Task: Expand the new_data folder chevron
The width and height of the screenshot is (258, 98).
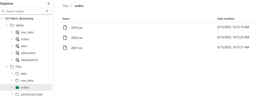Action: [12, 80]
